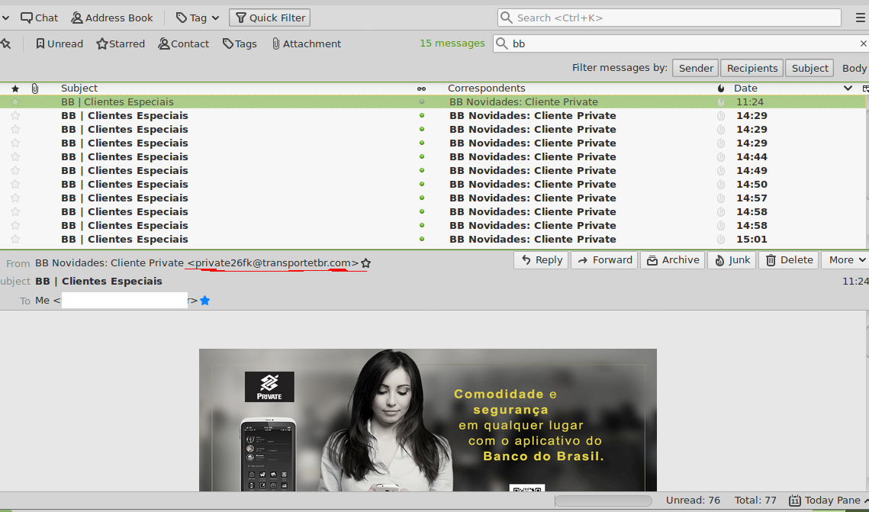
Task: Toggle filter by Recipients
Action: coord(752,68)
